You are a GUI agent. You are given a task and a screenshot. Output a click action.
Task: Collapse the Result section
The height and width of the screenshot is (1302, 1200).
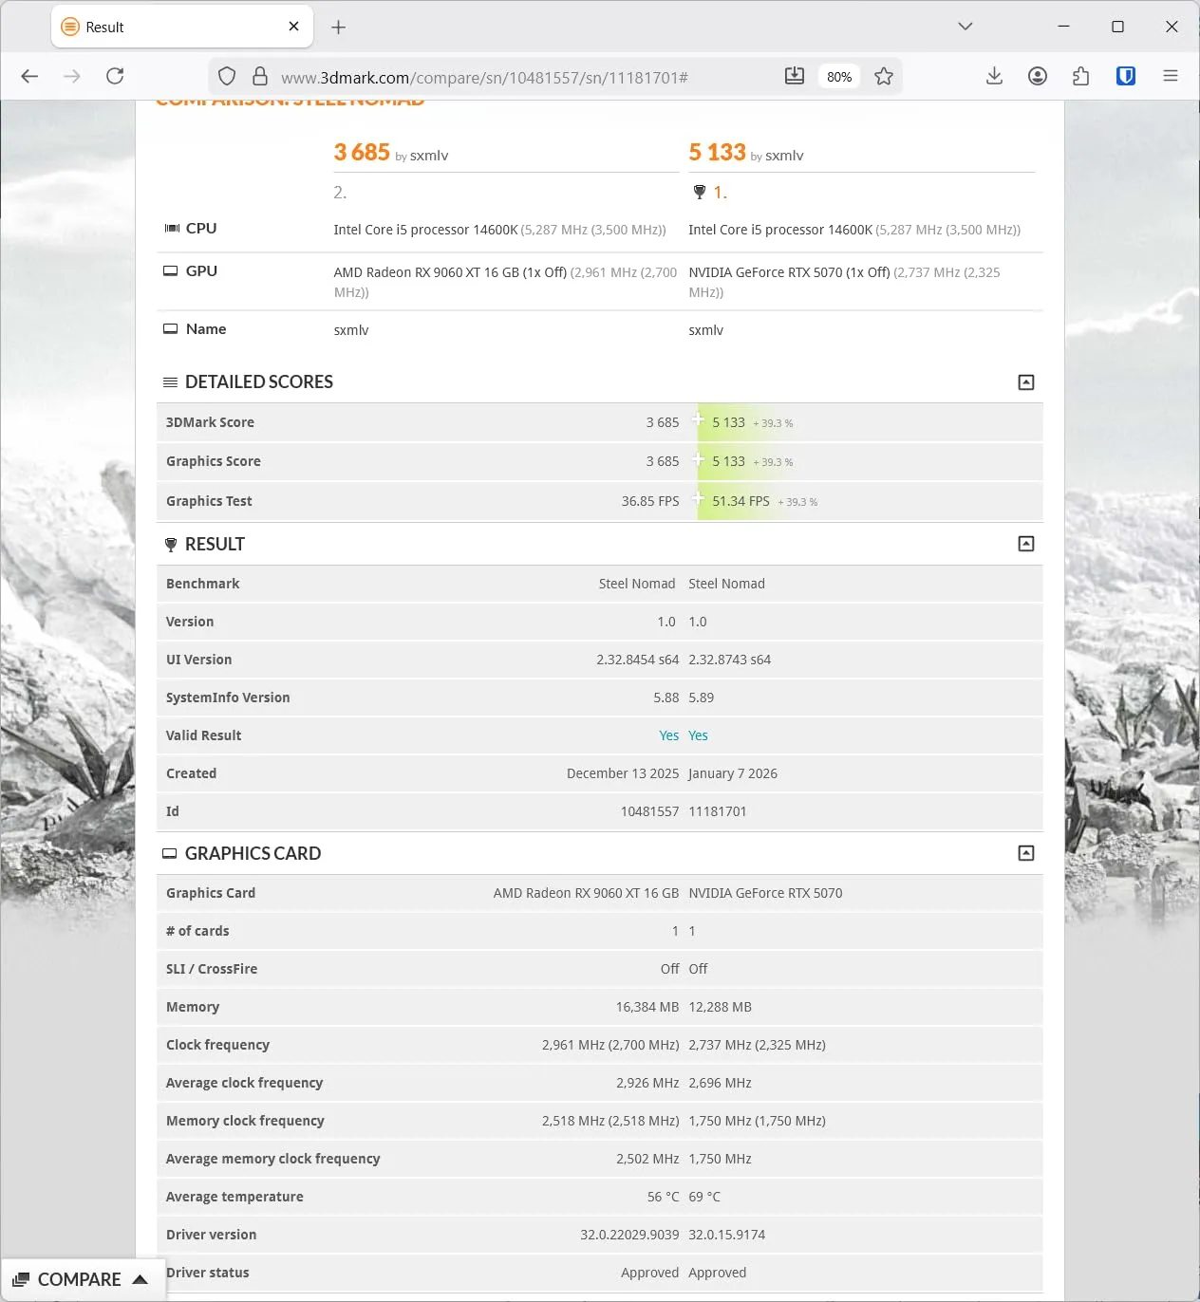tap(1026, 544)
